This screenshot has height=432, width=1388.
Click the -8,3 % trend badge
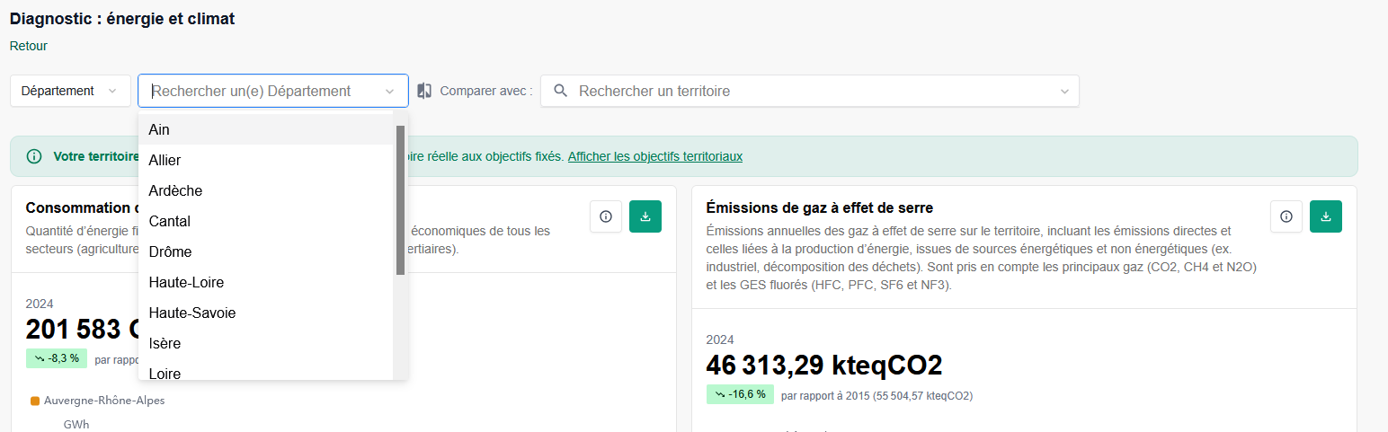pyautogui.click(x=57, y=358)
